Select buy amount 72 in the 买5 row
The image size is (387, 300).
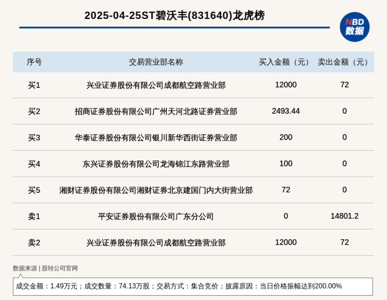point(286,190)
